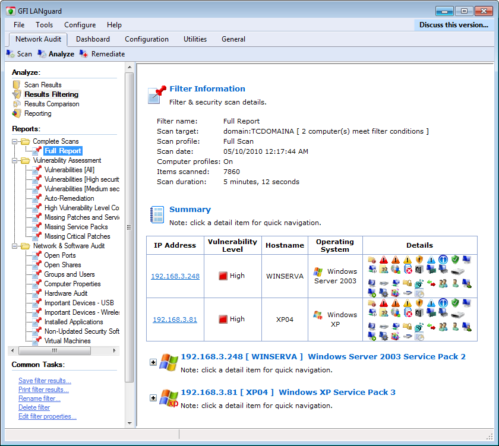Click green and red arrows icon, WINSERVA row
499x446 pixels.
click(431, 283)
